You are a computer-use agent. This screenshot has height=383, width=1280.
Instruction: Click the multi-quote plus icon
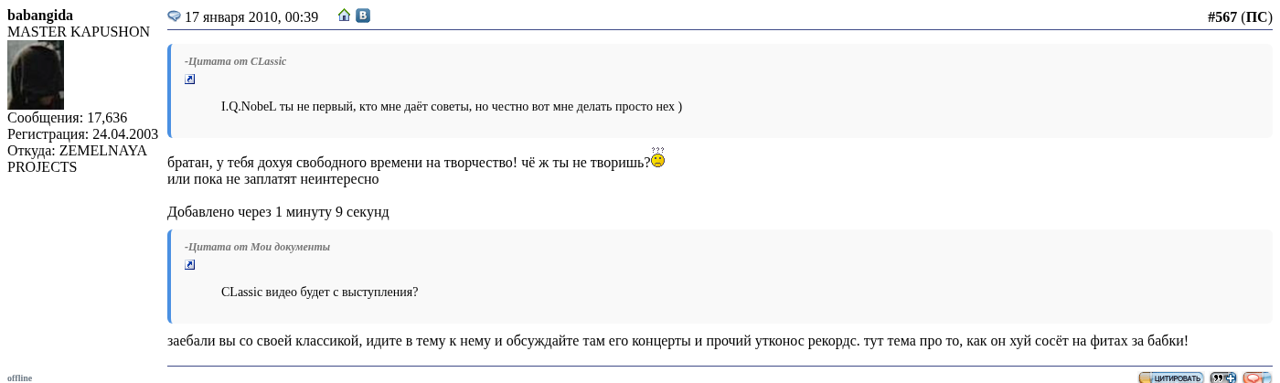(x=1223, y=378)
